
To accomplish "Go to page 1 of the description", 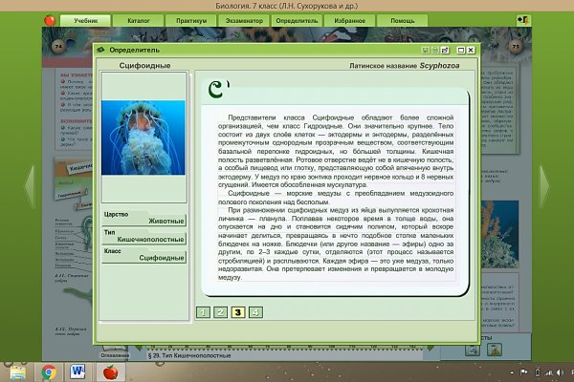I will pyautogui.click(x=203, y=311).
